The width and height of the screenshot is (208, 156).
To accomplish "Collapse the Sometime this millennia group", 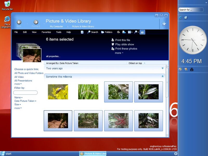I will (x=162, y=76).
